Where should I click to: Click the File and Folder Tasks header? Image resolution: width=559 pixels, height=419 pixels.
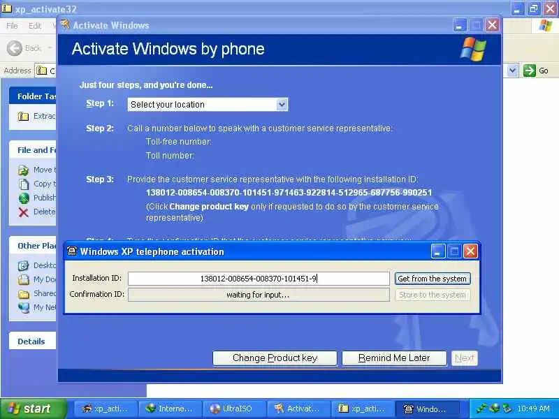tap(33, 150)
